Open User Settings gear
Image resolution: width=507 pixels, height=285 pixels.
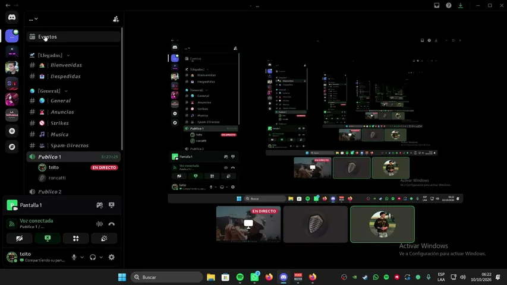pyautogui.click(x=112, y=257)
